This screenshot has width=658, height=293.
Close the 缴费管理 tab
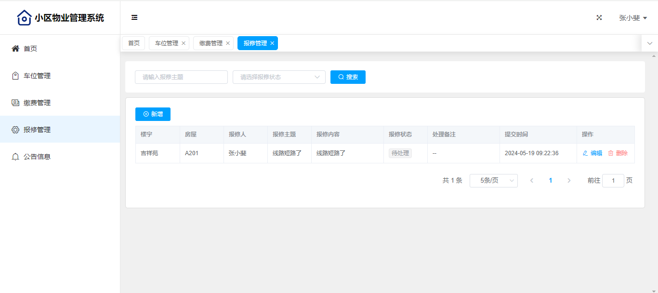tap(228, 43)
